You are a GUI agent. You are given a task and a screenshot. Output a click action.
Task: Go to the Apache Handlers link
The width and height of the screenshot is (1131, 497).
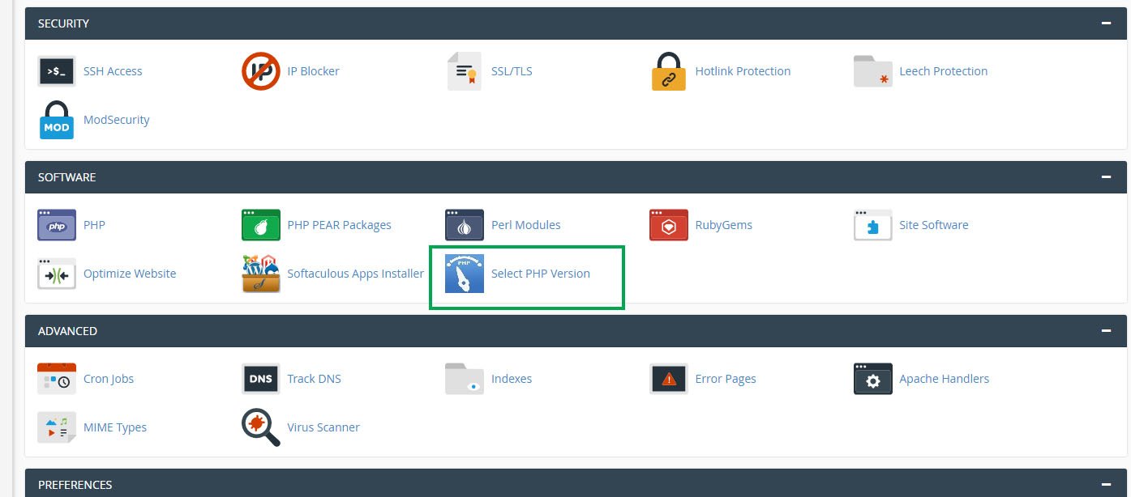[x=944, y=379]
